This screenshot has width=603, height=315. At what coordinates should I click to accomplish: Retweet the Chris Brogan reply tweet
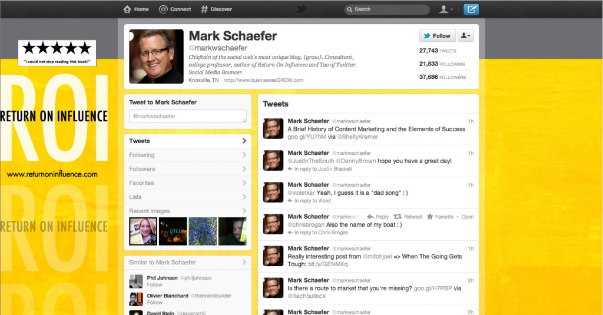[x=407, y=217]
